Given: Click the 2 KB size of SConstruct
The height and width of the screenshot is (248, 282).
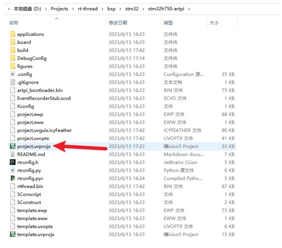Looking at the screenshot, I should [x=229, y=202].
